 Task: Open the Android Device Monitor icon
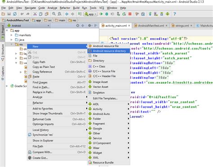(x=168, y=14)
